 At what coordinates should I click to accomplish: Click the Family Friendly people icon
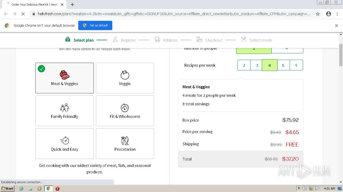pos(65,108)
